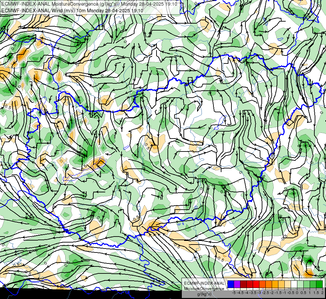Click the -5 value on legend scale
Viewport: 326px width, 299px height.
click(x=234, y=293)
